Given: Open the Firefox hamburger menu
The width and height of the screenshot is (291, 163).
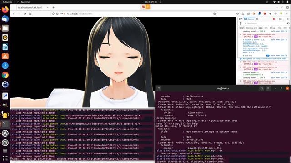Looking at the screenshot, I should pyautogui.click(x=287, y=14).
